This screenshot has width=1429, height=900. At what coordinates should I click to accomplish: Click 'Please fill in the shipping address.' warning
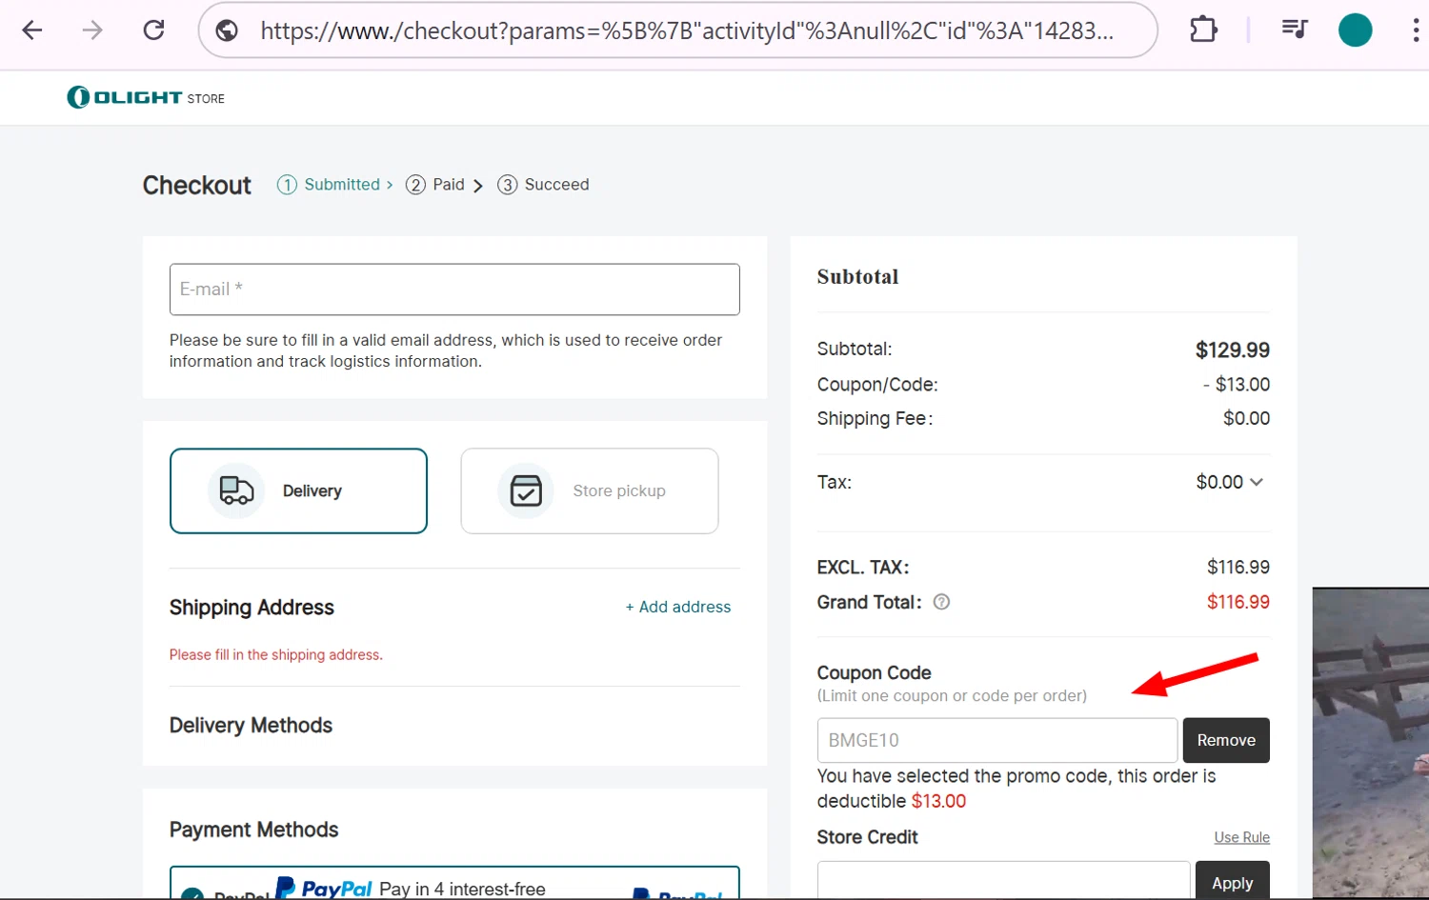(x=276, y=654)
